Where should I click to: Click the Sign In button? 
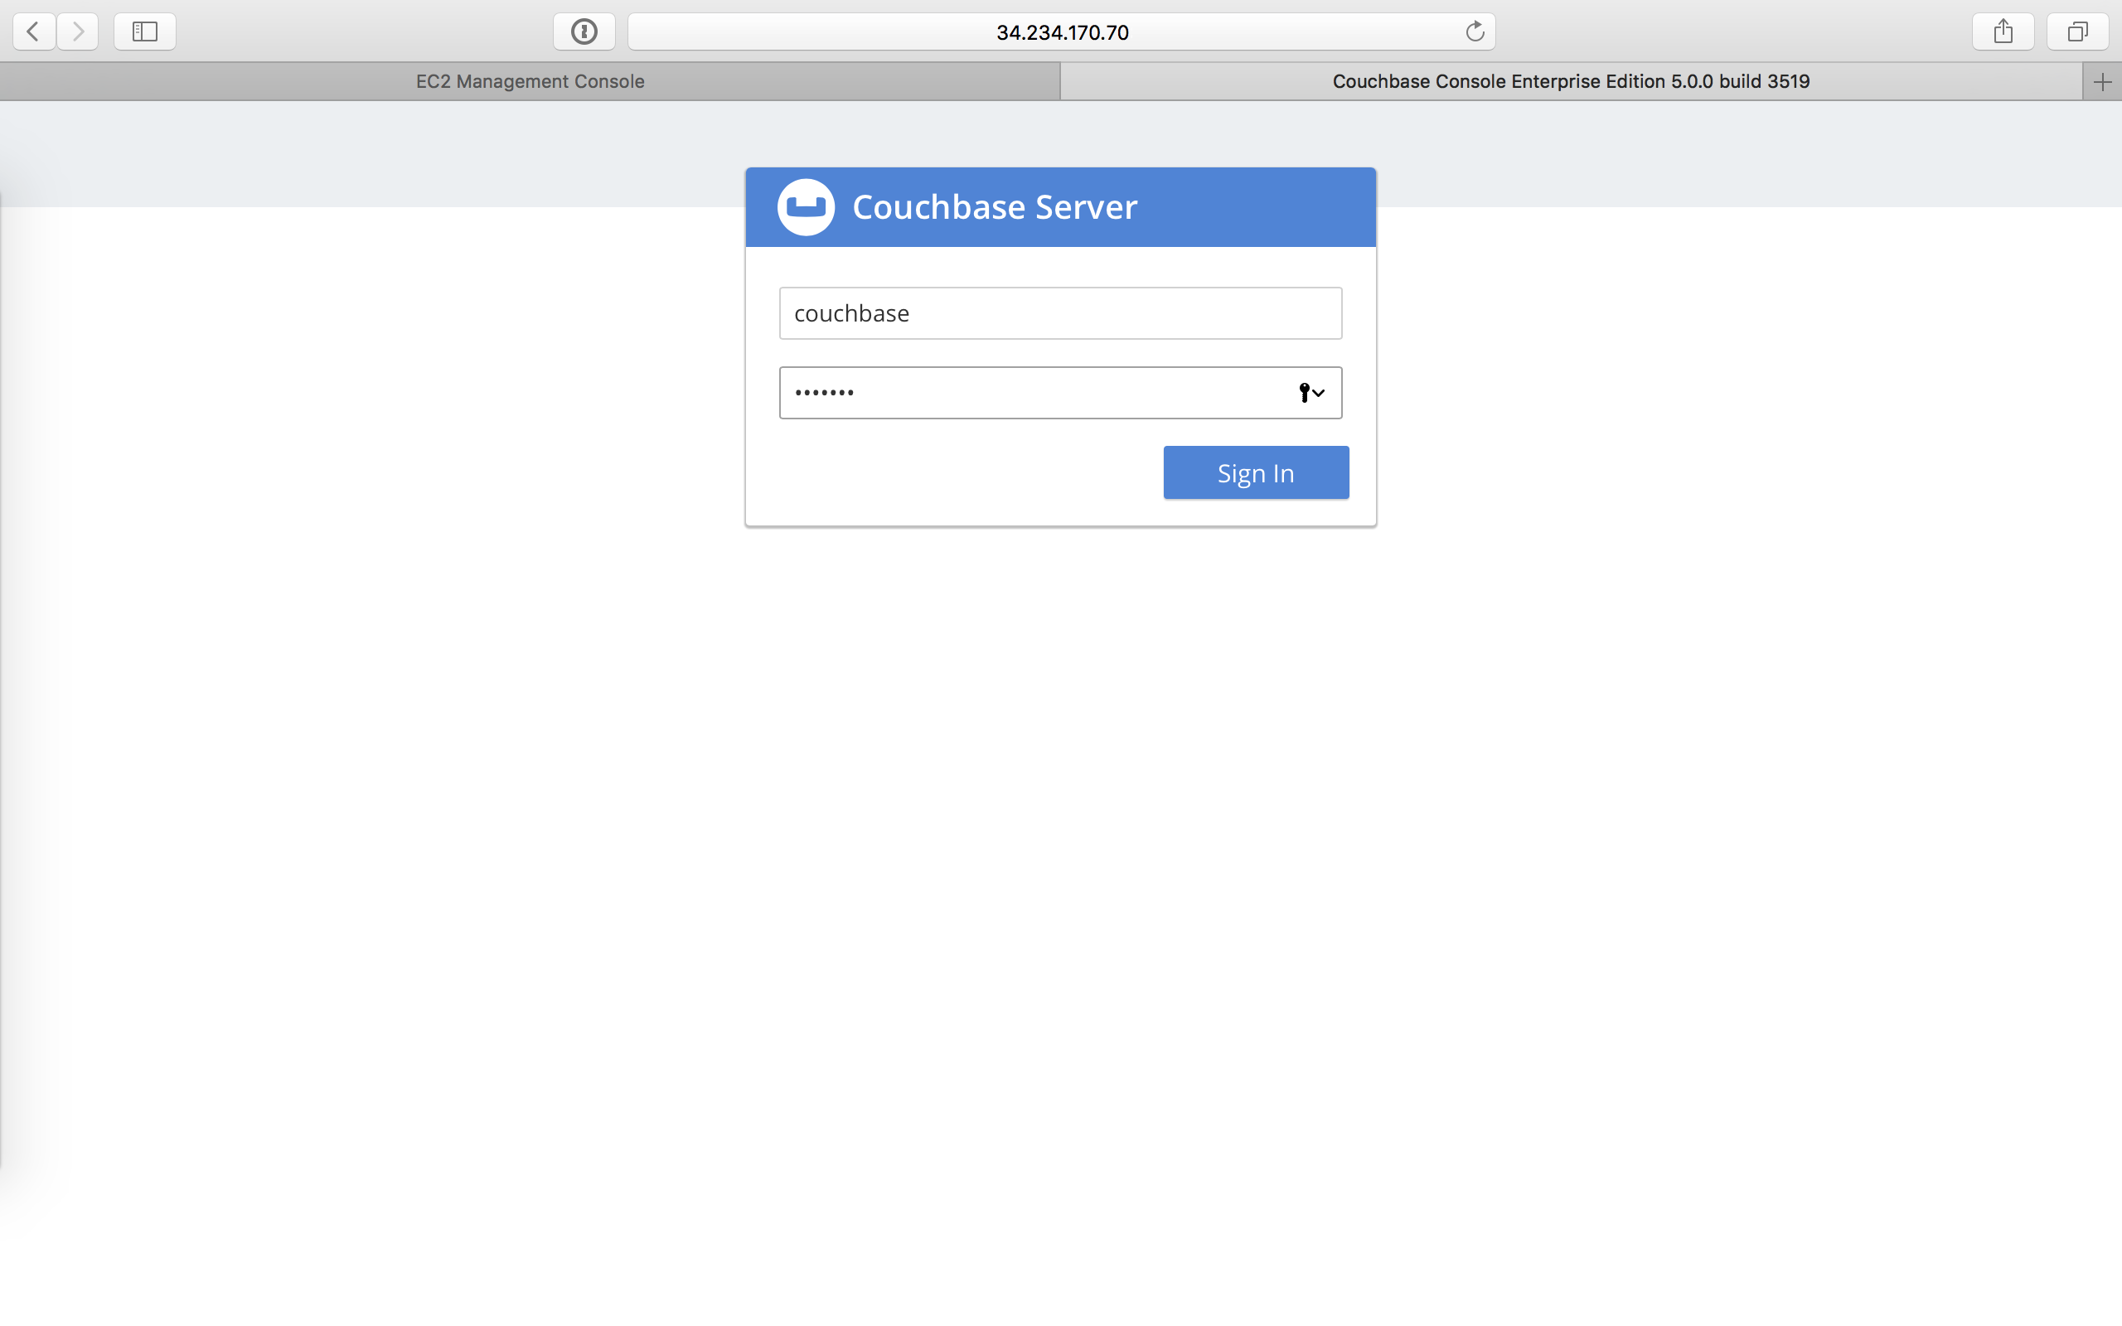1256,472
